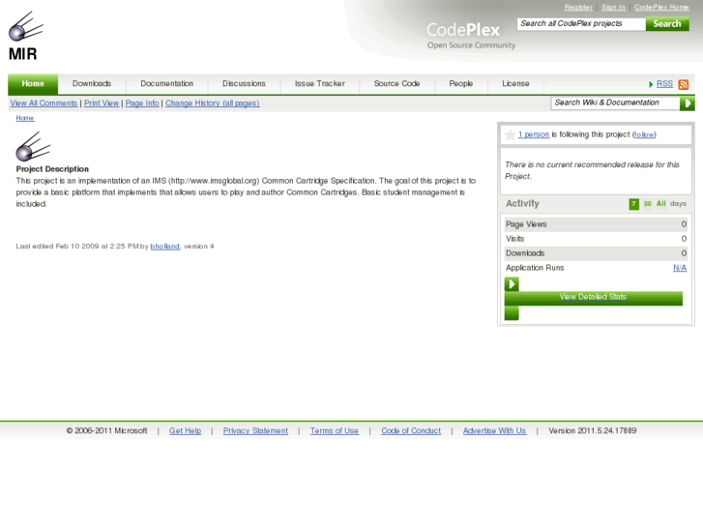This screenshot has height=527, width=703.
Task: Open the Downloads tab
Action: click(92, 84)
